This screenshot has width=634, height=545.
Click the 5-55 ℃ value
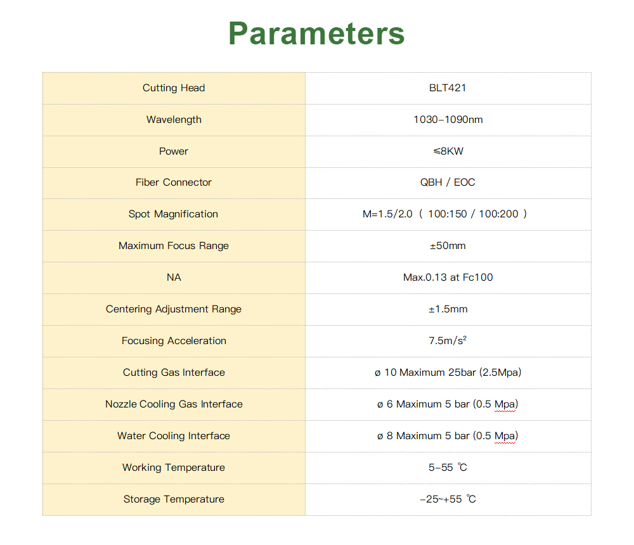[448, 468]
